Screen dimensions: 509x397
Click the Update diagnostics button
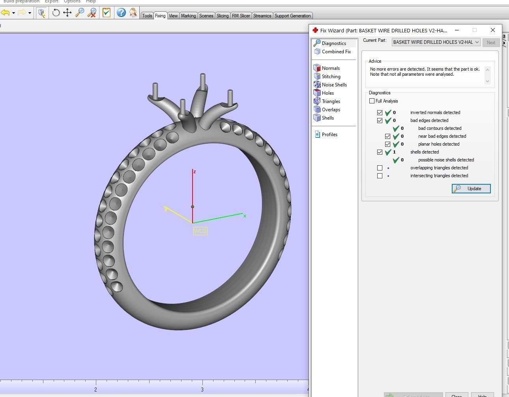tap(471, 189)
